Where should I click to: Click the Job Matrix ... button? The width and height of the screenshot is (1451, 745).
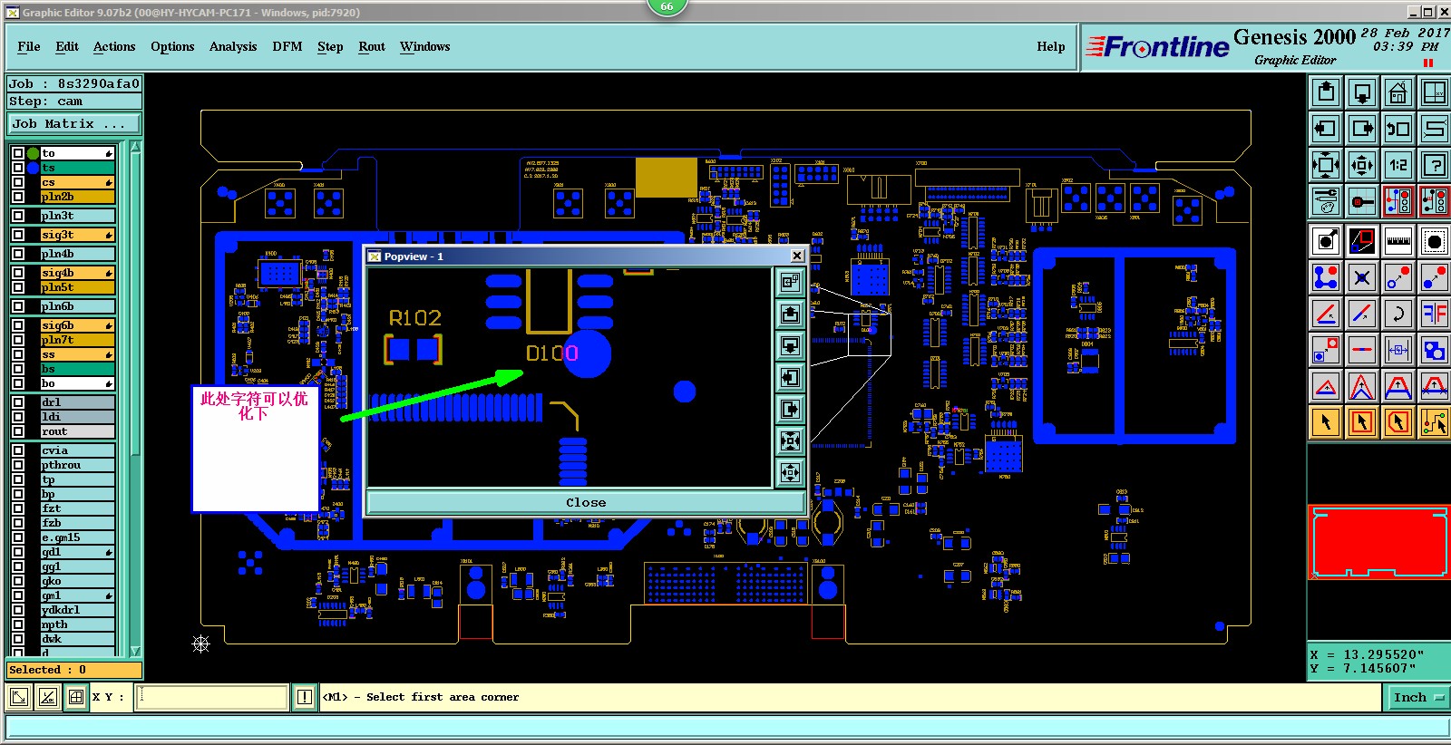[74, 124]
